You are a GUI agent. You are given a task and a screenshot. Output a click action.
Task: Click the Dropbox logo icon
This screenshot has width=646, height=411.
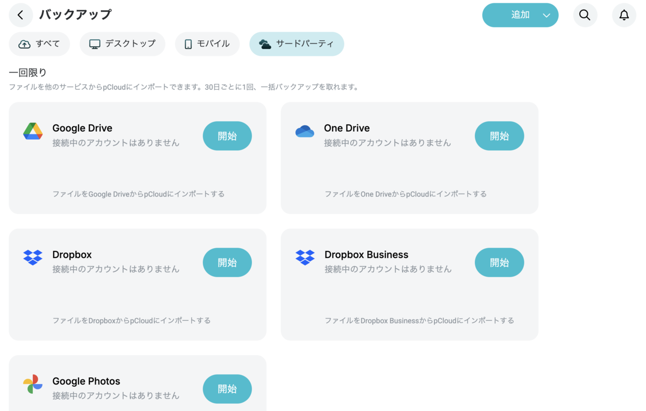click(x=33, y=257)
